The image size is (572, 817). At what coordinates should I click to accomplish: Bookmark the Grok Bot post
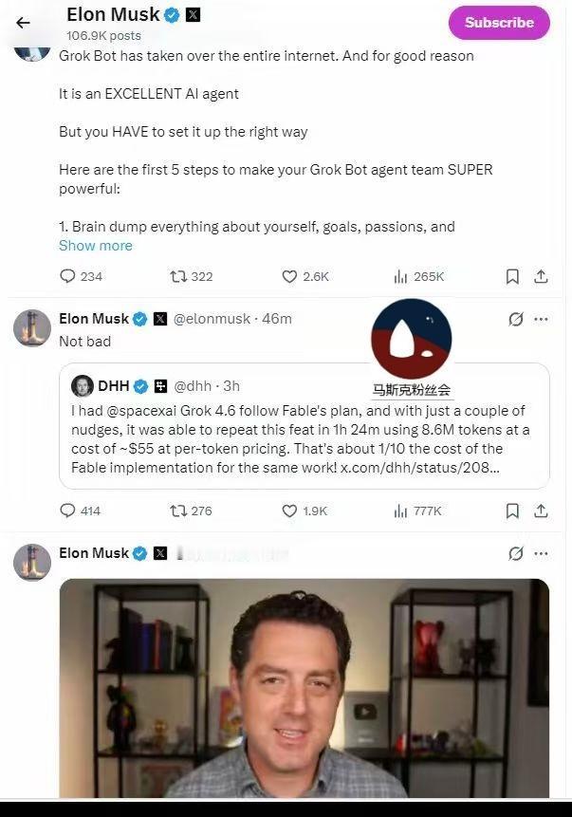tap(512, 276)
